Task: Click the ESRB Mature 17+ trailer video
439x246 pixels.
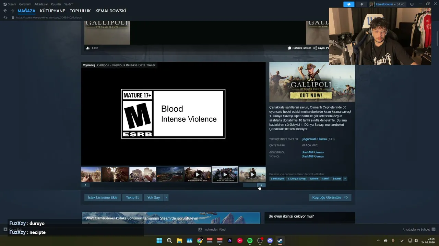Action: [x=173, y=114]
